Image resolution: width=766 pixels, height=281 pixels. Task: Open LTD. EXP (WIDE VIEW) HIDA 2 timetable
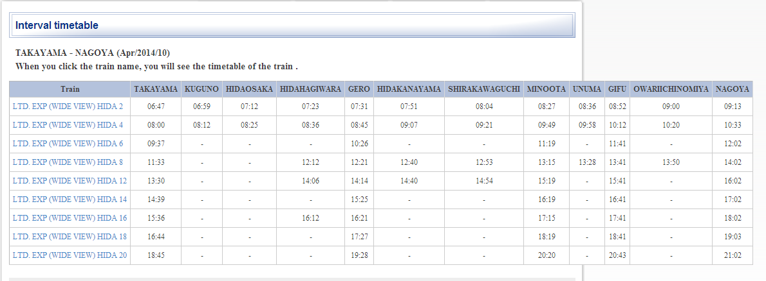68,106
